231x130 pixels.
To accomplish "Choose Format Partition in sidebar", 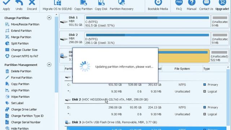I will click(19, 78).
